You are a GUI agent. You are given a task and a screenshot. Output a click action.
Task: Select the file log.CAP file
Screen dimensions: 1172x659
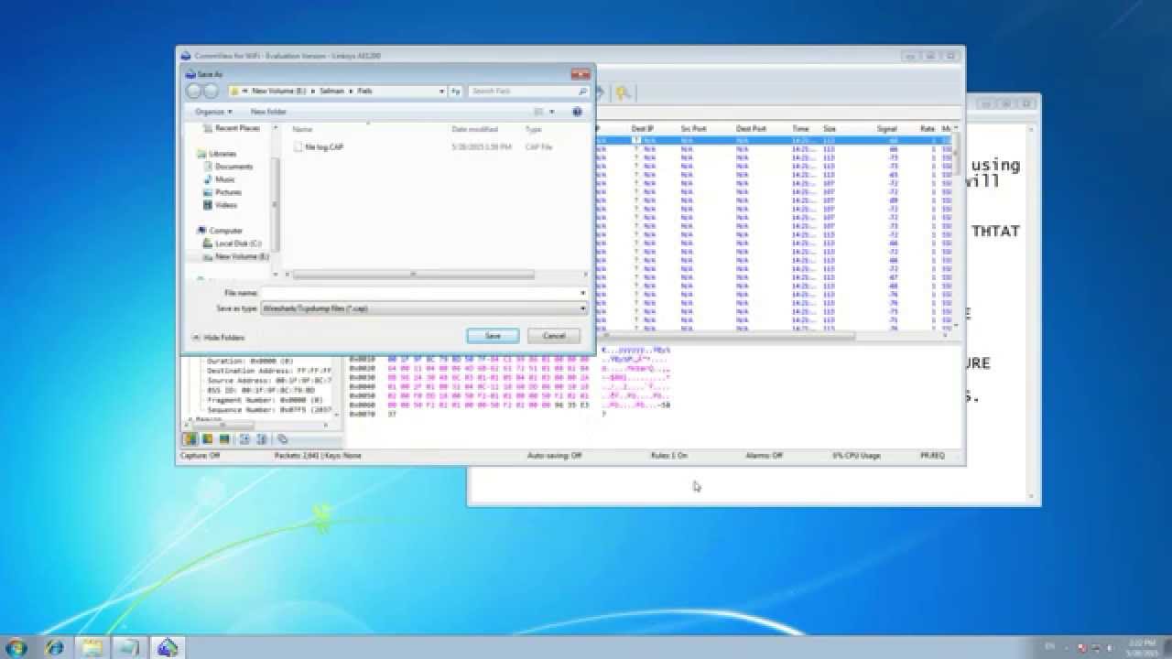coord(319,146)
